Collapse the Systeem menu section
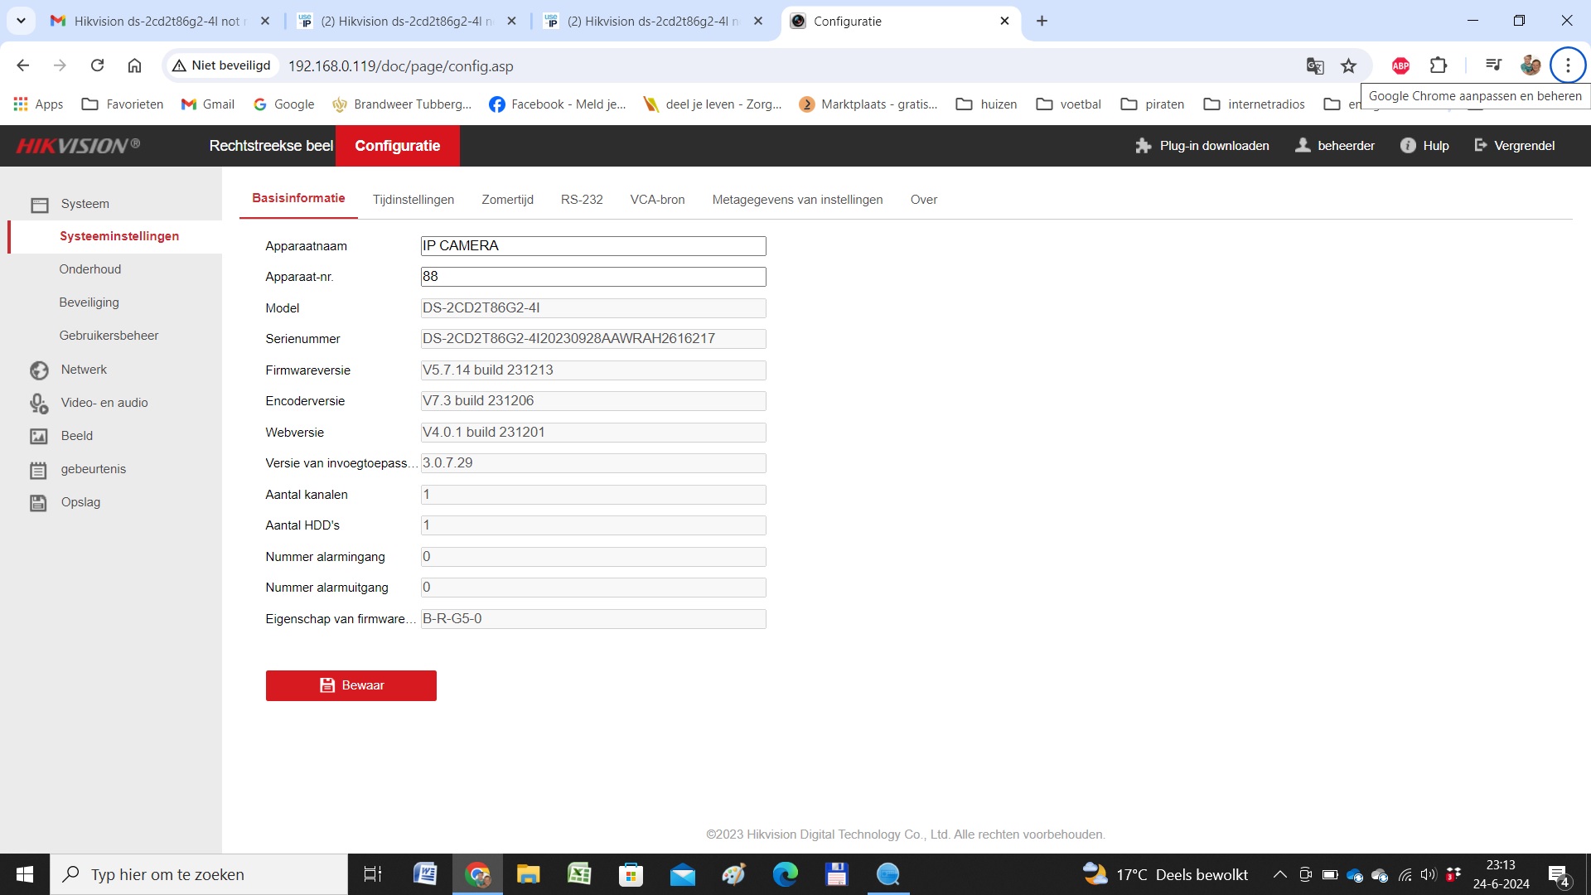The image size is (1591, 895). tap(85, 204)
